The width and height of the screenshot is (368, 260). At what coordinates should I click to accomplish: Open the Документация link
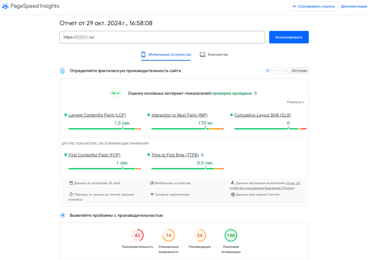pos(354,6)
